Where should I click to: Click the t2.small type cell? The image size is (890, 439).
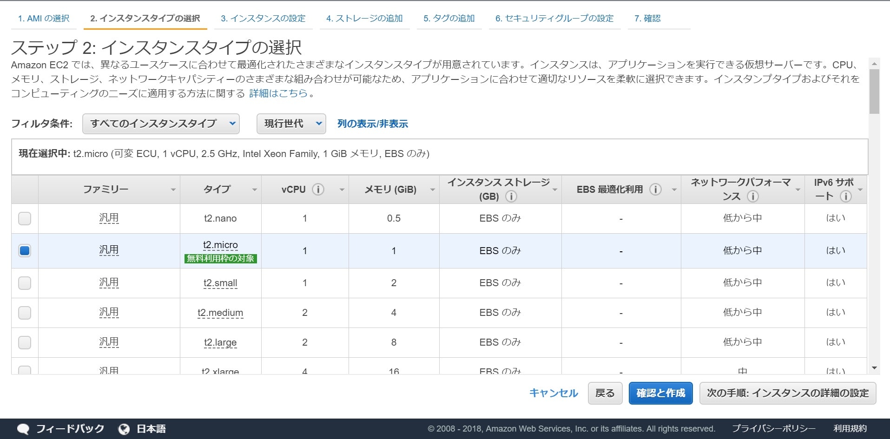point(220,283)
